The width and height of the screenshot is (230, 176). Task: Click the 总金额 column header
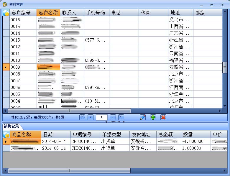coord(169,134)
